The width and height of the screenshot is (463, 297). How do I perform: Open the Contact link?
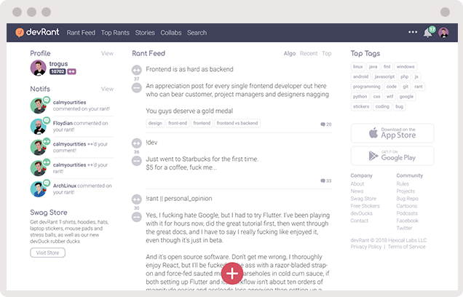(360, 221)
